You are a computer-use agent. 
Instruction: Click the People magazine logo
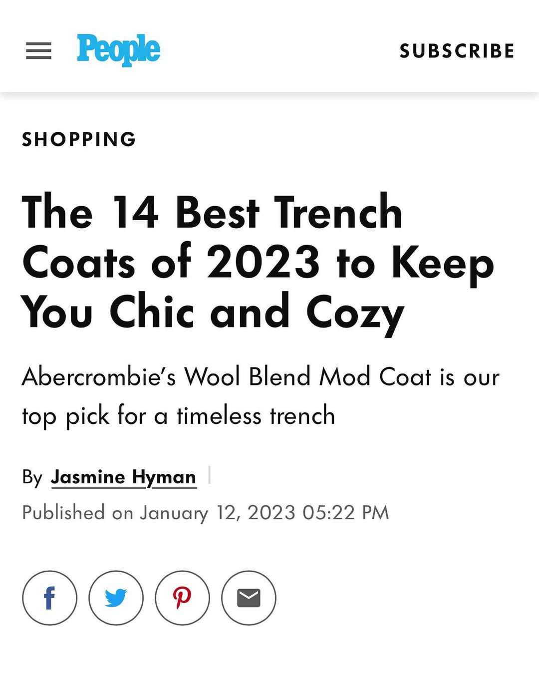(x=118, y=50)
